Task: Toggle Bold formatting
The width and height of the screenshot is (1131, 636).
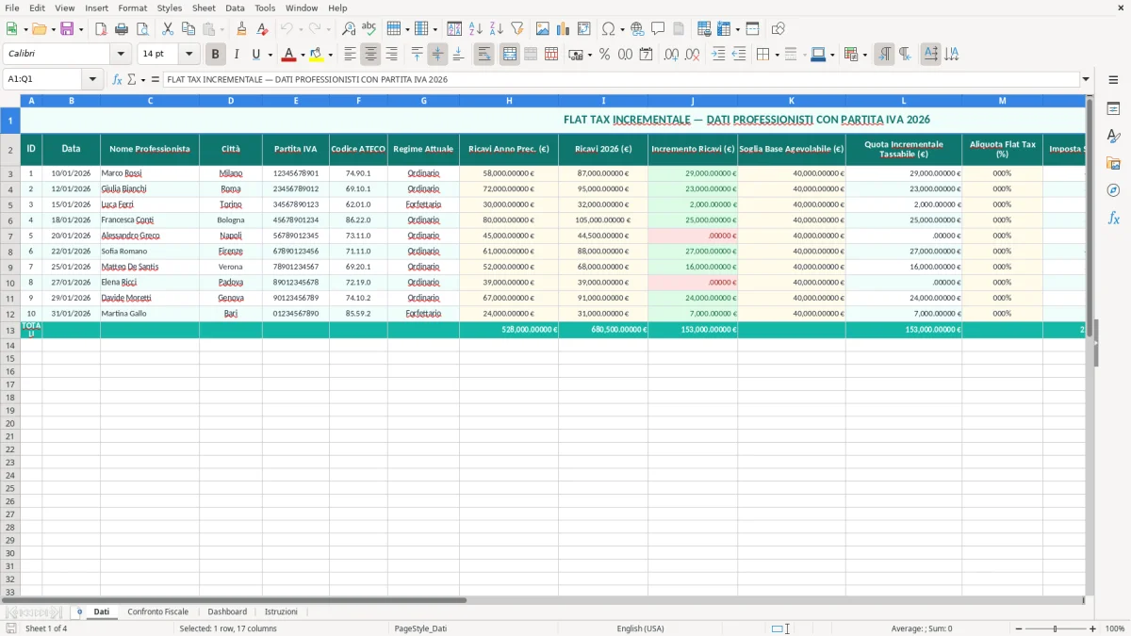Action: tap(215, 55)
